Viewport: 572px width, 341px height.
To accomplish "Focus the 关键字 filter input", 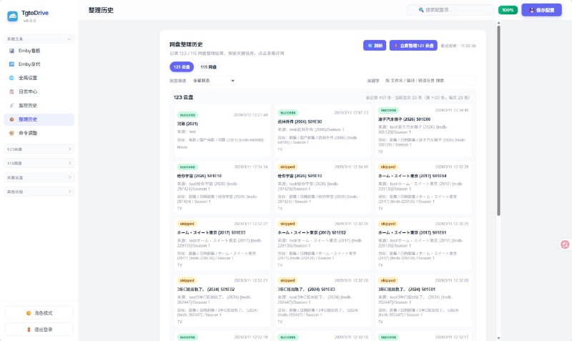I will tap(428, 81).
